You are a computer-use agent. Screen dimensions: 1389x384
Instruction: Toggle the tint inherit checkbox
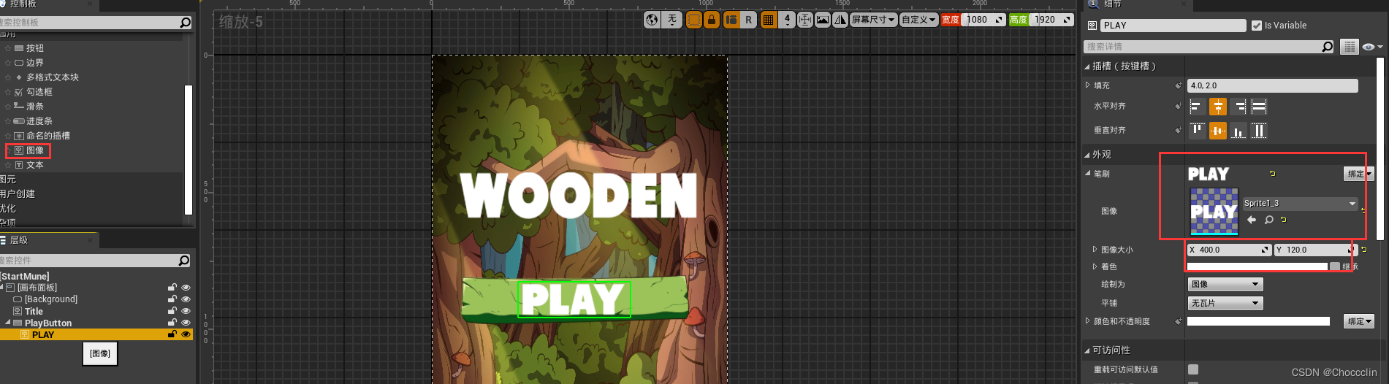[x=1335, y=266]
